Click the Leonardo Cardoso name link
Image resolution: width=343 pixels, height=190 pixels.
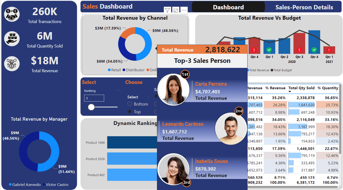click(x=183, y=124)
